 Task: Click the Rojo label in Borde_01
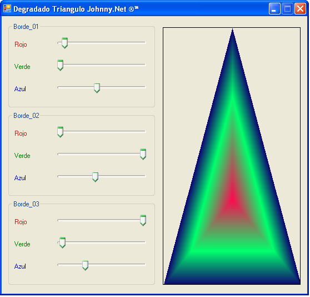click(x=21, y=44)
